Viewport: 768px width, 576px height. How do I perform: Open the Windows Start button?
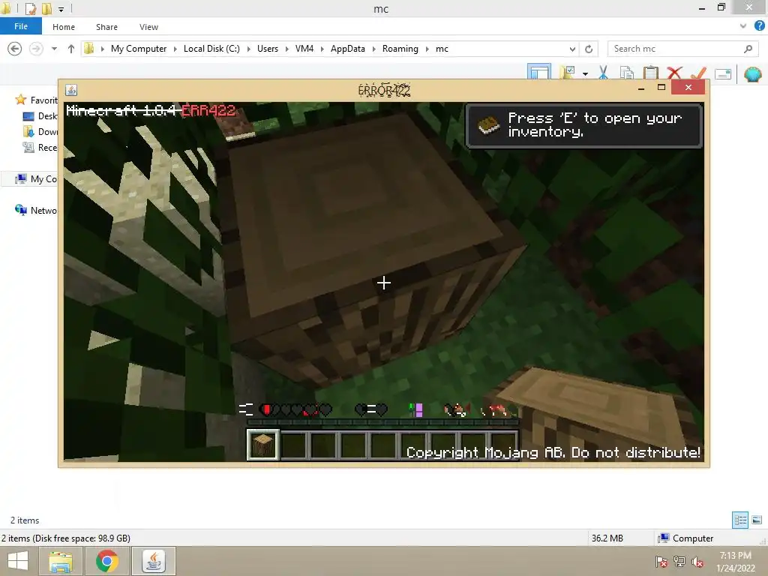coord(18,561)
